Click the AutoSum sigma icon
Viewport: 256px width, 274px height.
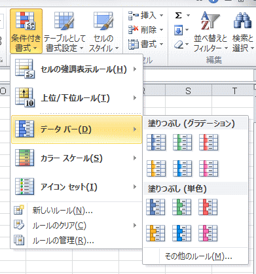click(x=178, y=16)
